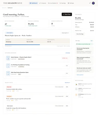Click the Q&A session type tag
This screenshot has height=119, width=98.
[x=19, y=74]
